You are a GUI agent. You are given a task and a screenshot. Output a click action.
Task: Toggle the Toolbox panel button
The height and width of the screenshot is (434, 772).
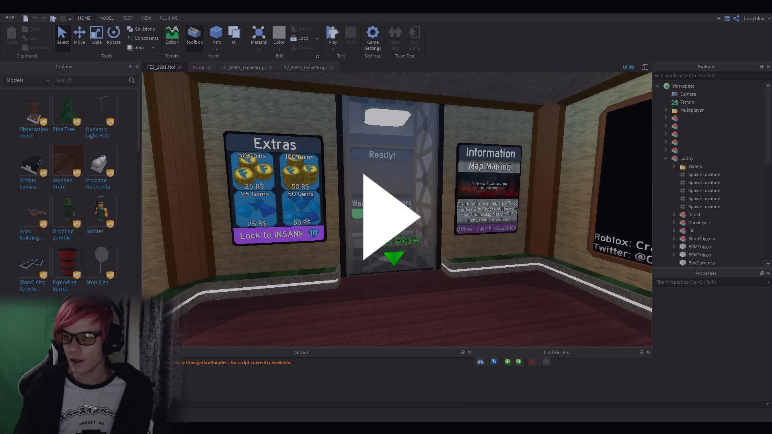tap(194, 35)
